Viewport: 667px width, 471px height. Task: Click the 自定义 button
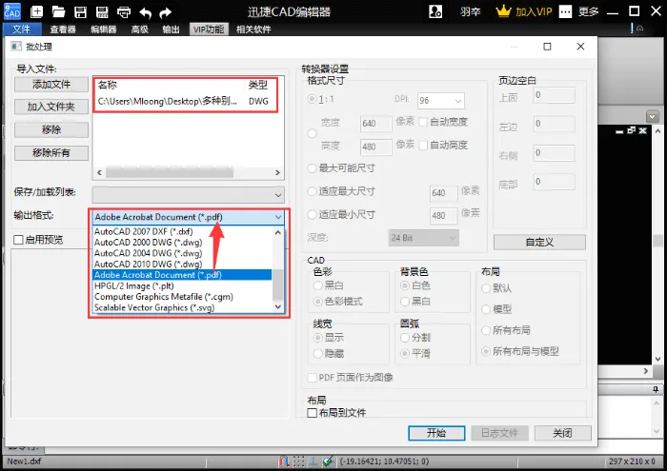tap(539, 242)
